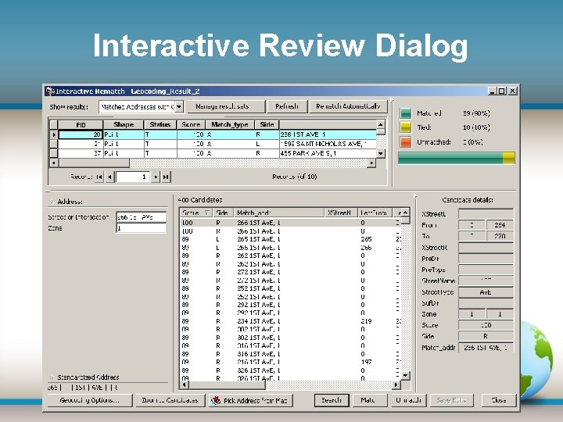Click the Unmatch button
The height and width of the screenshot is (422, 563).
click(x=409, y=400)
